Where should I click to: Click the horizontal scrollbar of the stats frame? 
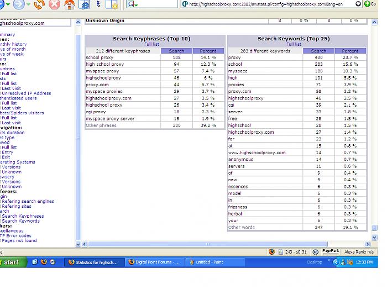tap(221, 244)
